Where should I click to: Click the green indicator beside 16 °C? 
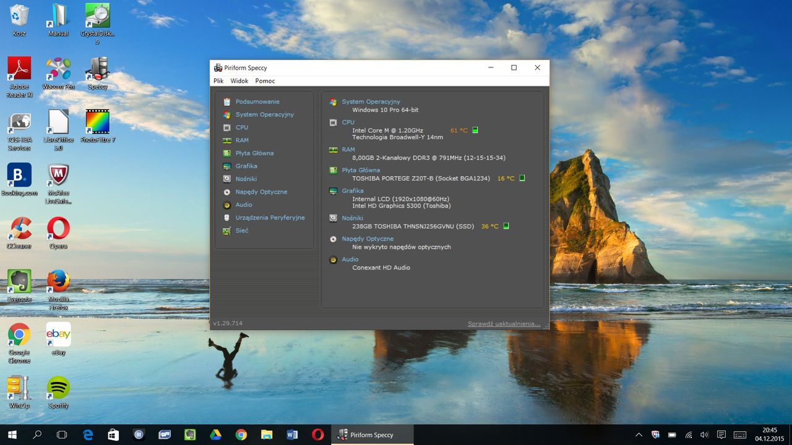522,178
